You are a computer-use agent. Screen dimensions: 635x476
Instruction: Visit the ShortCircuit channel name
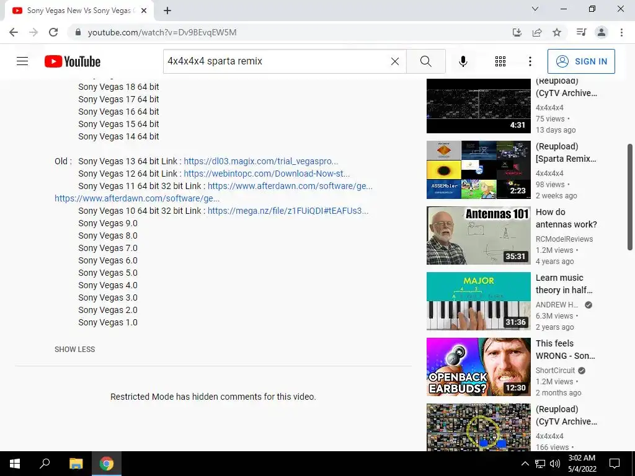[555, 371]
